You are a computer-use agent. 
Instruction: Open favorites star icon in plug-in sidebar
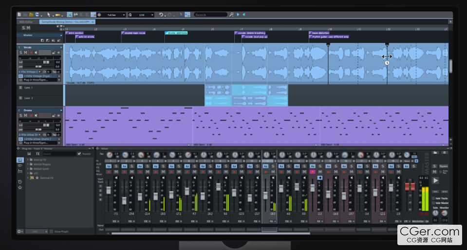pos(20,187)
